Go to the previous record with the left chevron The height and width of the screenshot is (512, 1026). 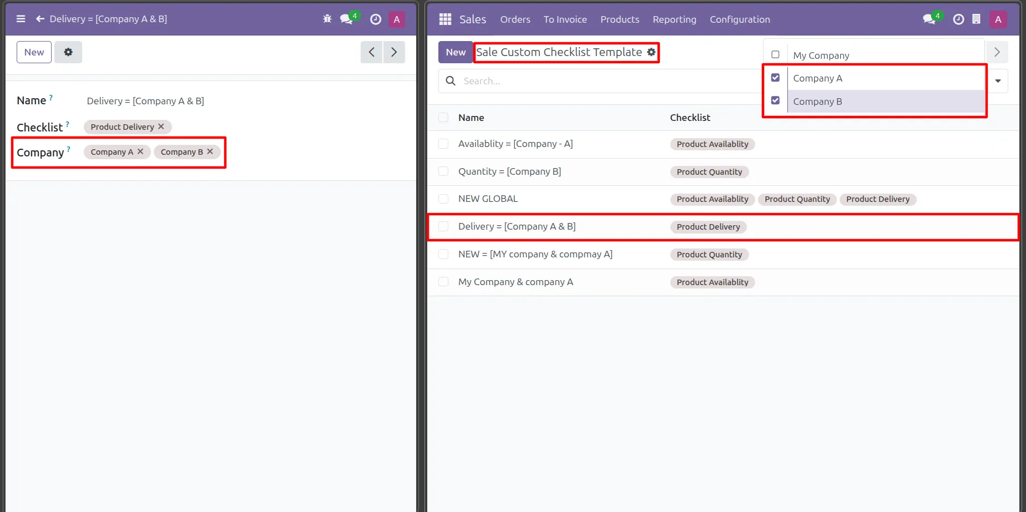click(x=372, y=52)
